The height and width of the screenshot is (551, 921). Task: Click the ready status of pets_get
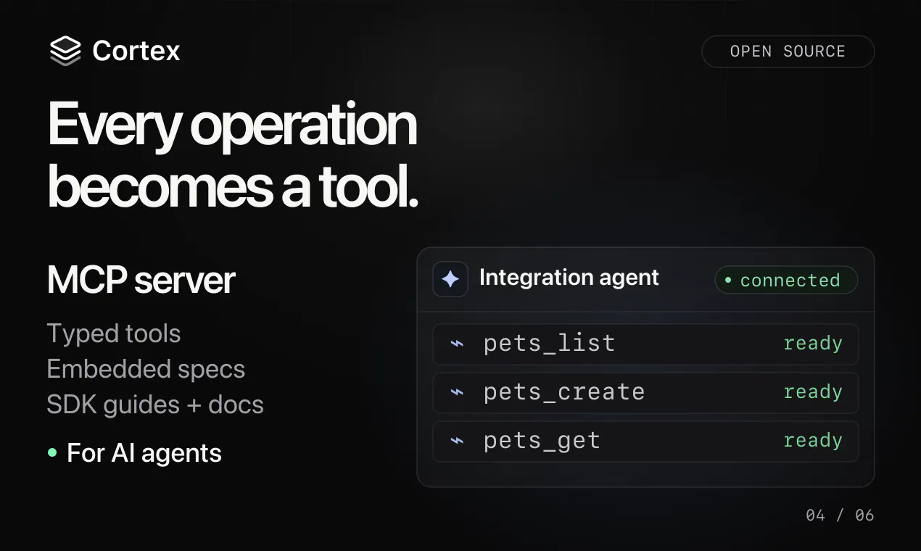pos(813,441)
